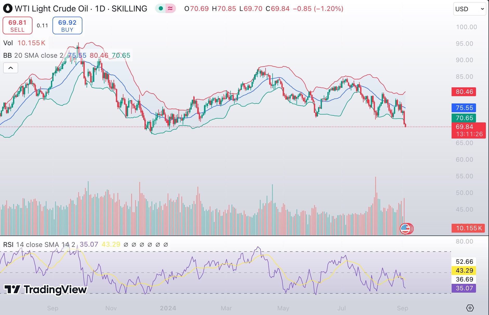This screenshot has width=489, height=315.
Task: Click the WTI crude oil drop logo
Action: pos(8,9)
